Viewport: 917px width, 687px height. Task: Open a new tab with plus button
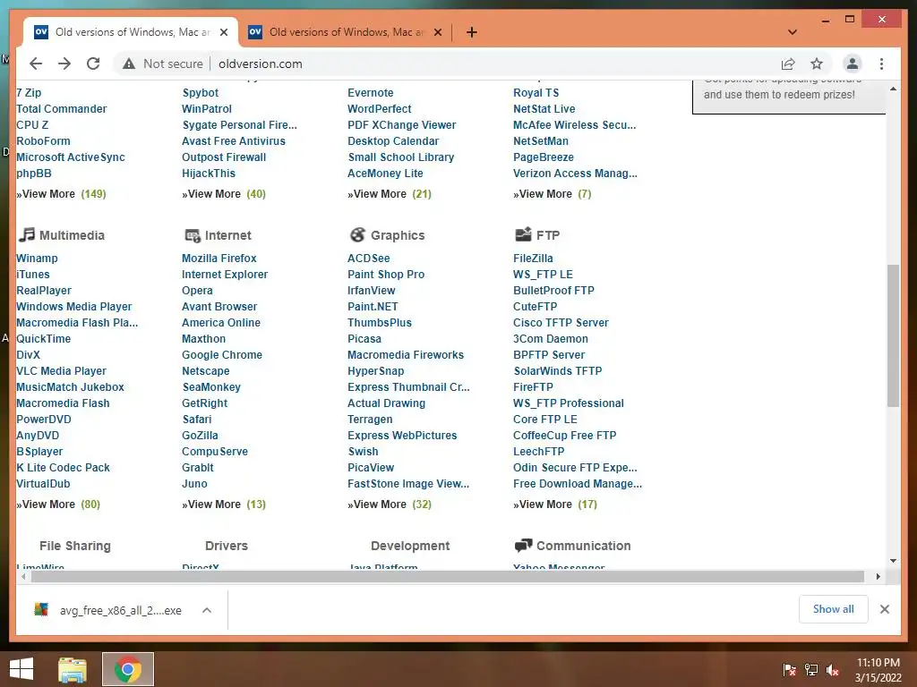tap(471, 32)
